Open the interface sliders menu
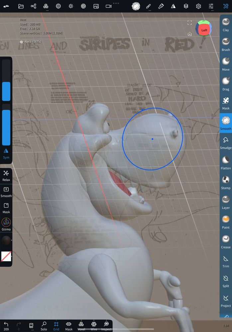 click(211, 6)
